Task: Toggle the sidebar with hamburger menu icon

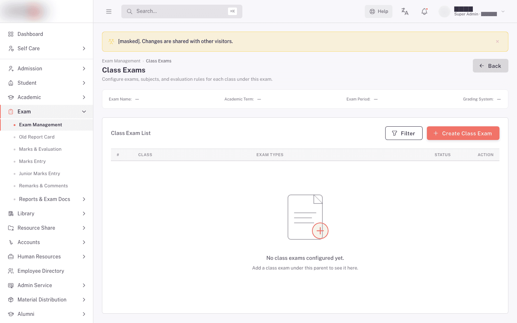Action: [x=109, y=11]
